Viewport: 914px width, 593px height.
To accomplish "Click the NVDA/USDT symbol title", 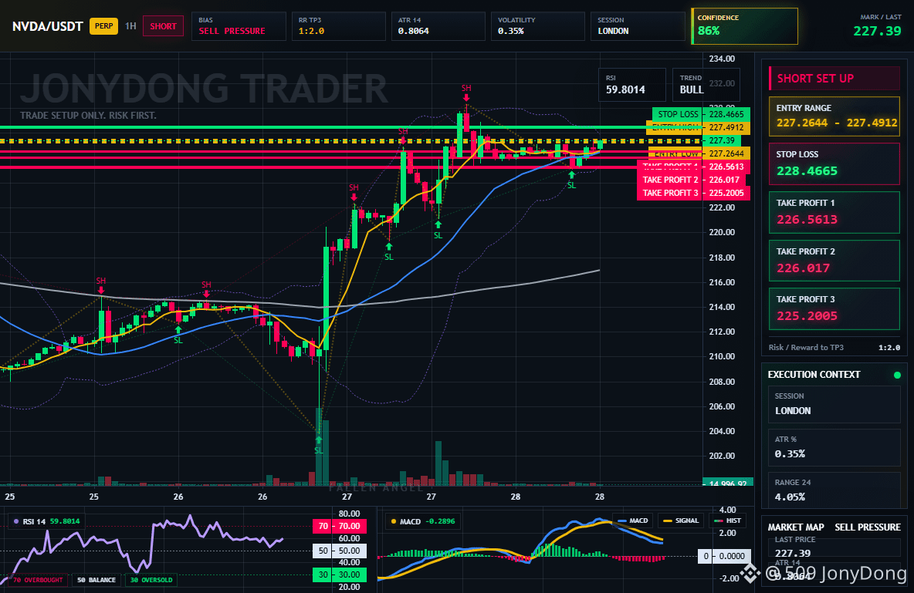I will click(47, 26).
